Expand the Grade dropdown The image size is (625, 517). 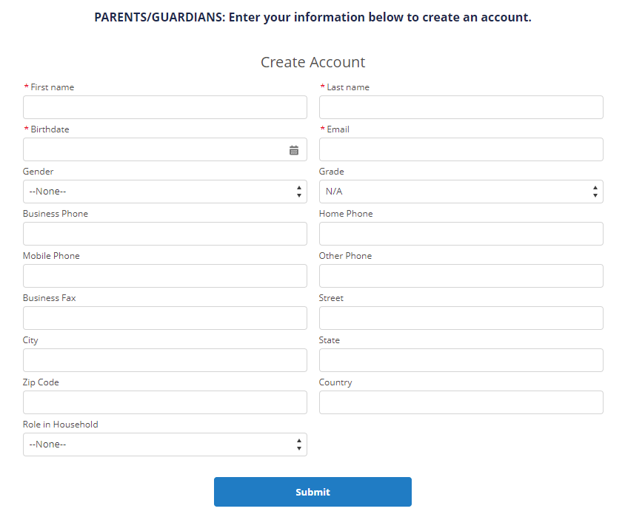(x=461, y=192)
